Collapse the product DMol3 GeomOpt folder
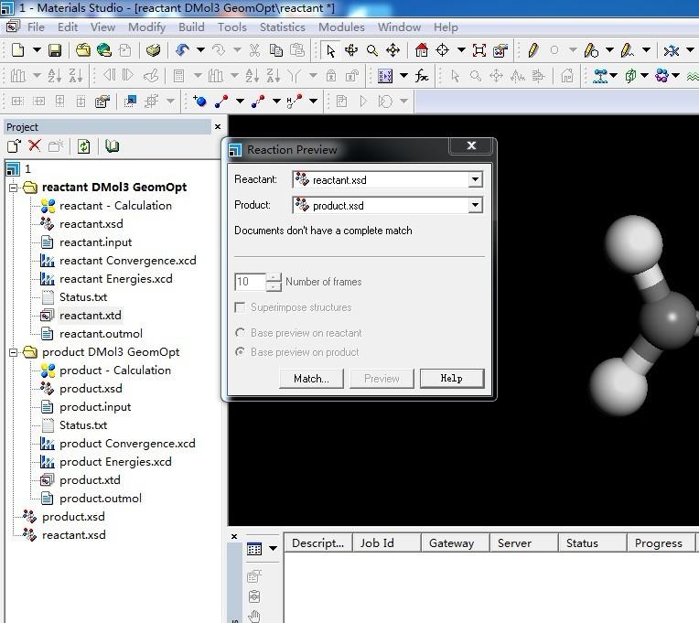699x623 pixels. 14,352
